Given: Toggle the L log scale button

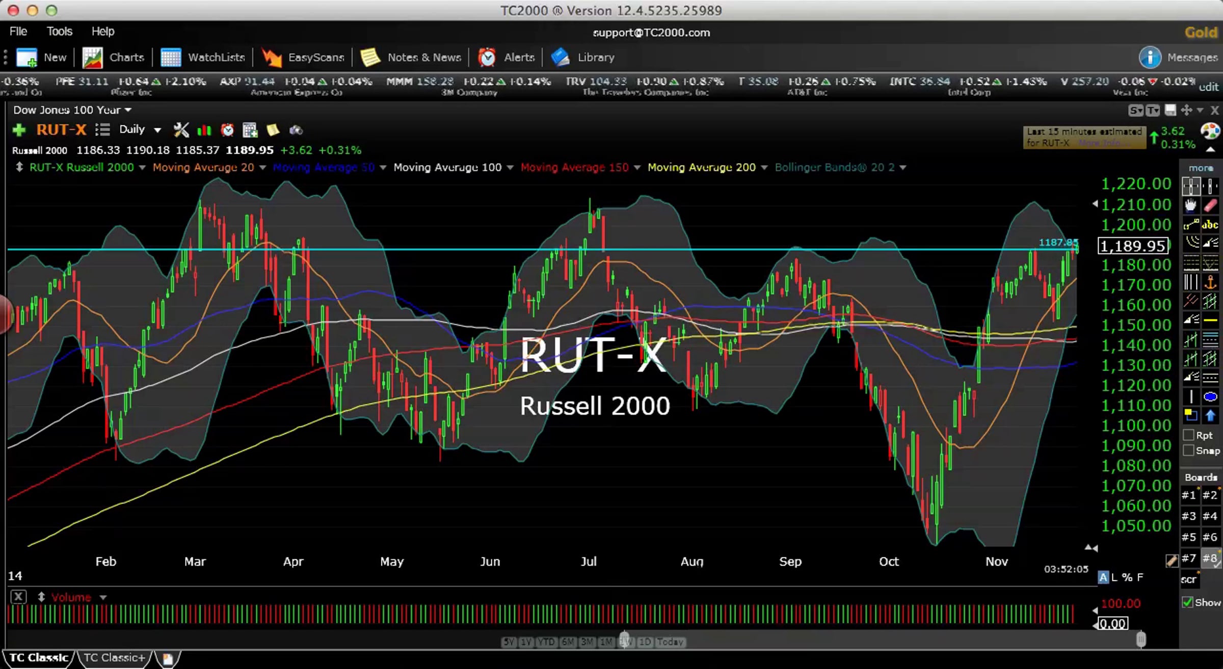Looking at the screenshot, I should point(1114,577).
